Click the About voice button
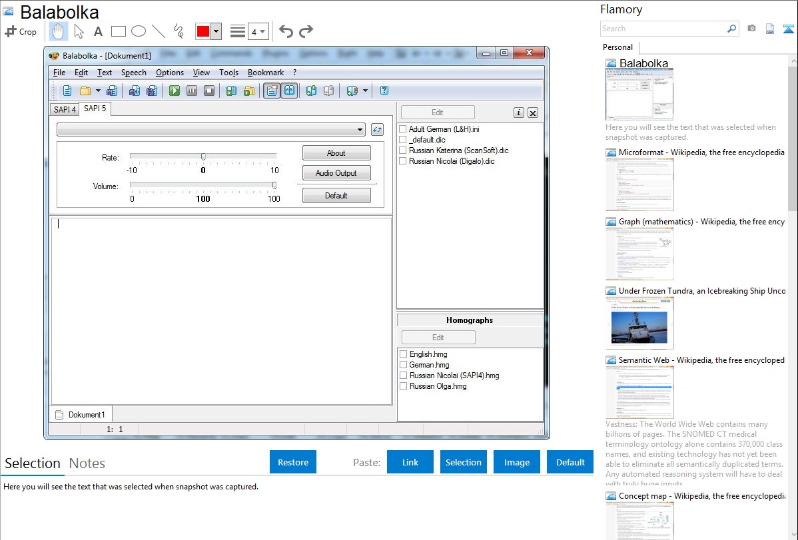This screenshot has width=798, height=540. [x=336, y=153]
